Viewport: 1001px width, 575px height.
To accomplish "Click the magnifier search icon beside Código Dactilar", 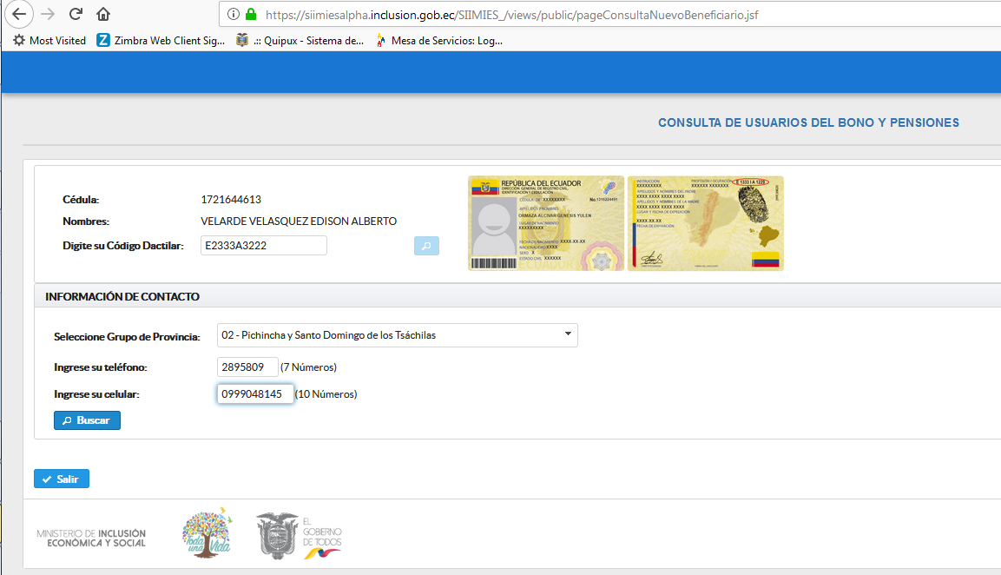I will click(426, 246).
